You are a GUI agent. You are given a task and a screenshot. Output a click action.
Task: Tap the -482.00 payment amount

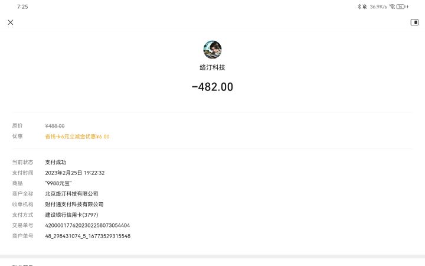click(x=212, y=87)
